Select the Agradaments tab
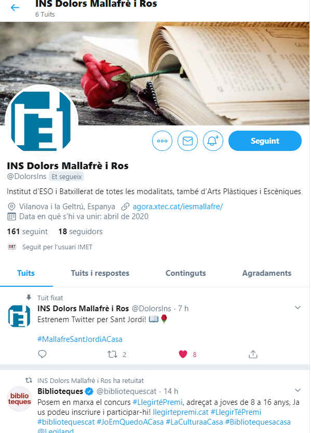 point(267,273)
